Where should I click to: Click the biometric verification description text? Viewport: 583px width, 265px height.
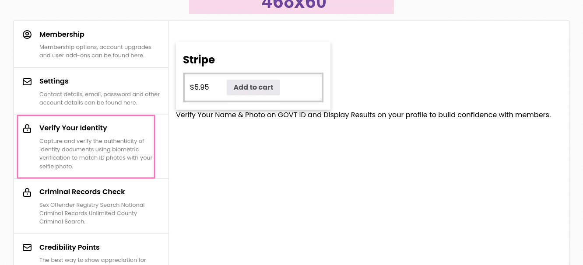96,154
